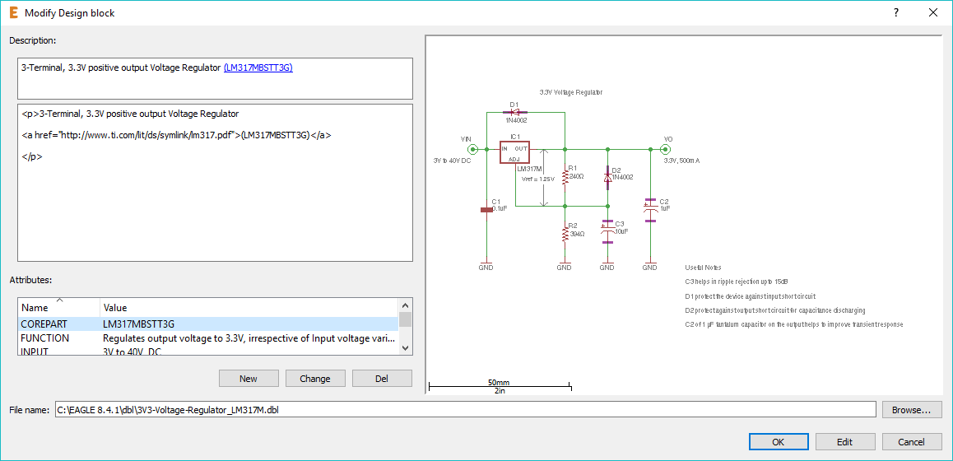Click the GND symbol below C3
Image resolution: width=953 pixels, height=461 pixels.
point(607,266)
